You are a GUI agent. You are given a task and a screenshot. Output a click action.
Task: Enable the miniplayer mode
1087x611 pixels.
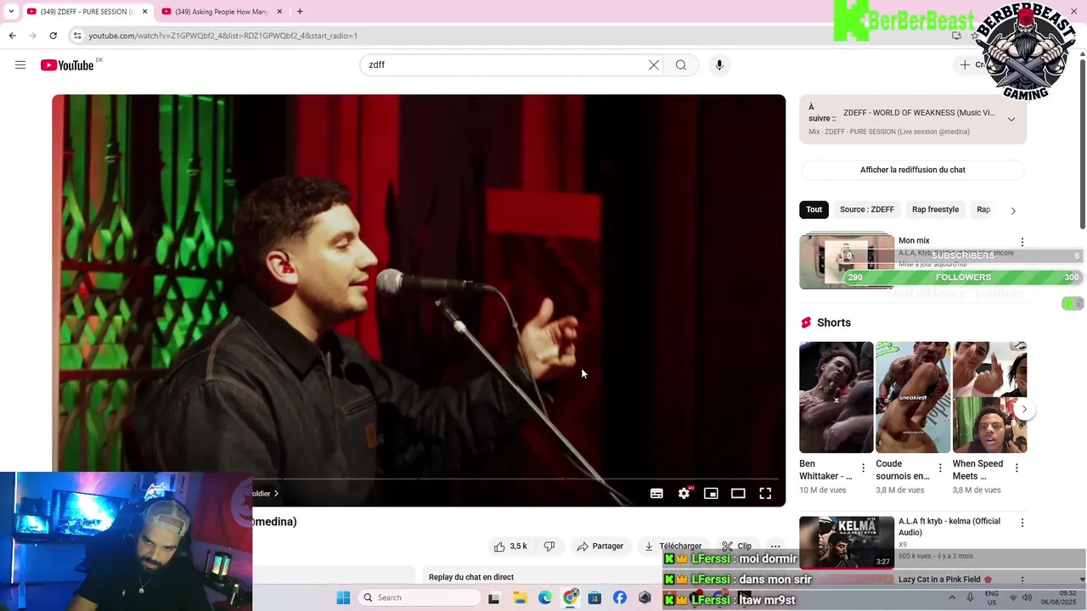coord(711,493)
